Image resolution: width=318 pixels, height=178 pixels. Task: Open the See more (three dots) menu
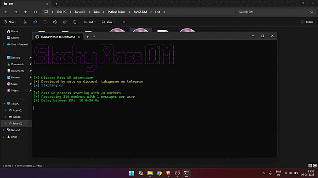pos(123,22)
